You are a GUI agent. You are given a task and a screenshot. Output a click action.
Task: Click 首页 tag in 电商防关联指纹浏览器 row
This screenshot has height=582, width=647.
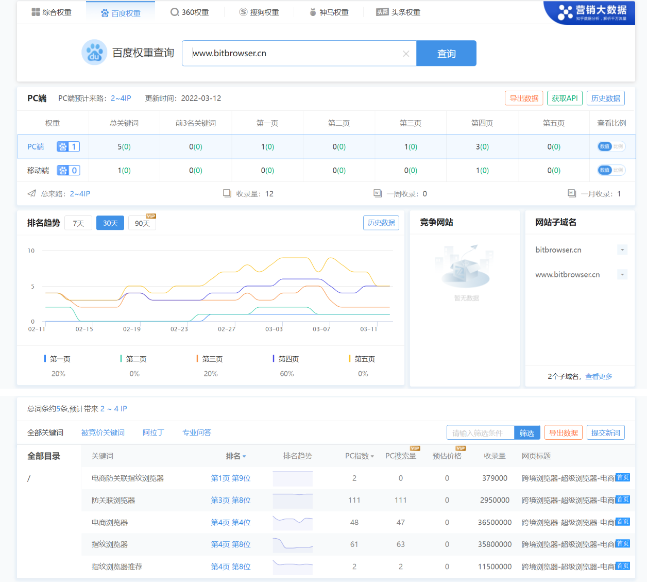[x=623, y=477]
